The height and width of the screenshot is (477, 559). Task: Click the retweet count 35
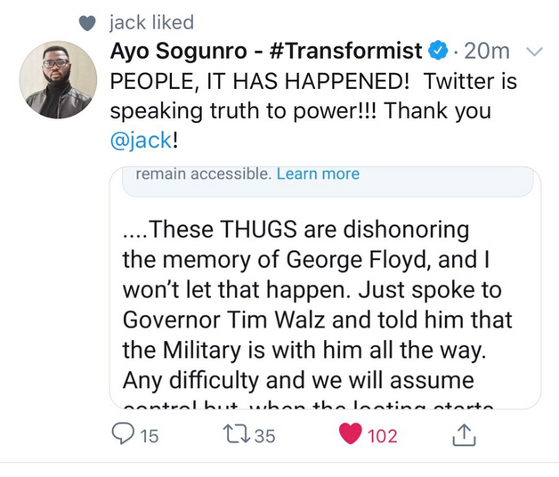265,436
